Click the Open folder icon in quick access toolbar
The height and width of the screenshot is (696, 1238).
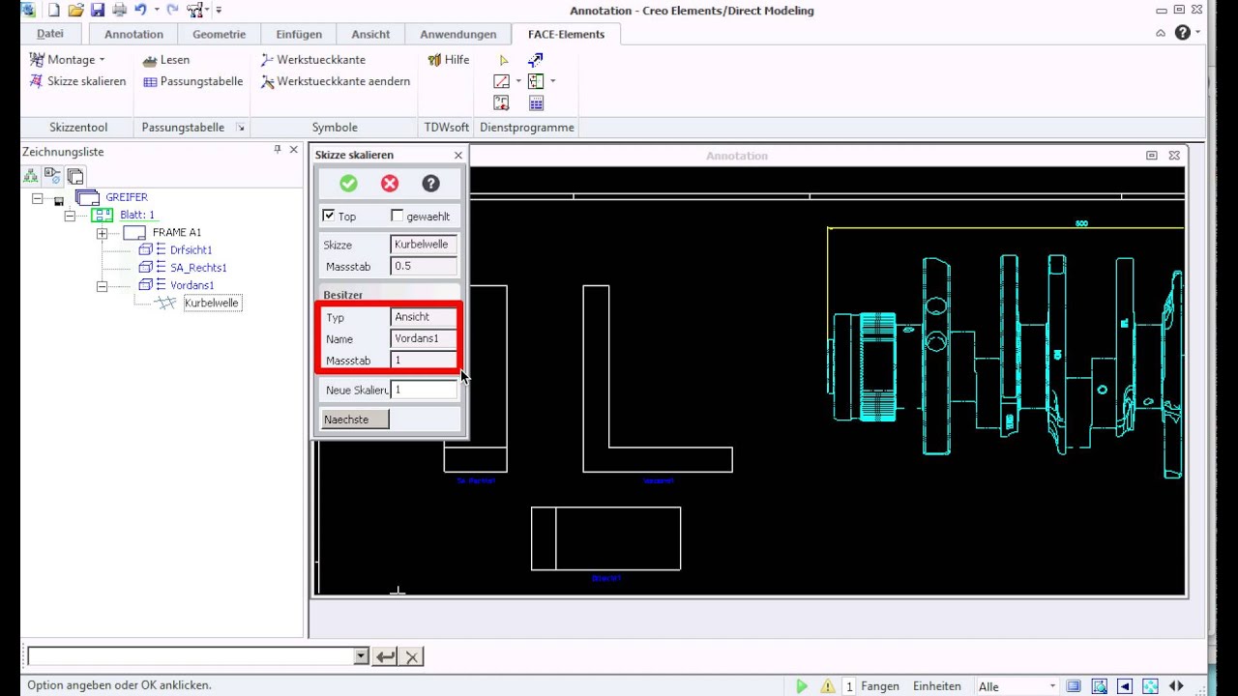(75, 11)
